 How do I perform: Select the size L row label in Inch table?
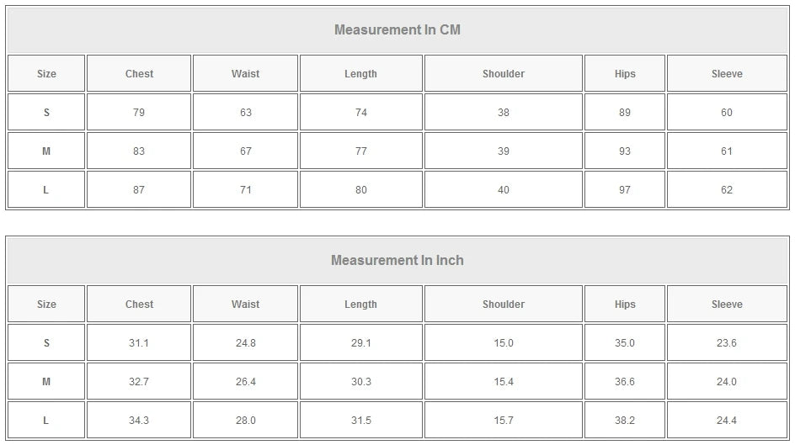tap(46, 421)
